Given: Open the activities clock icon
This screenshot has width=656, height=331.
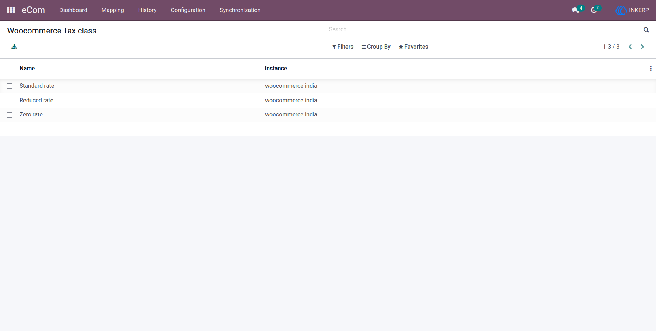Looking at the screenshot, I should pyautogui.click(x=593, y=10).
